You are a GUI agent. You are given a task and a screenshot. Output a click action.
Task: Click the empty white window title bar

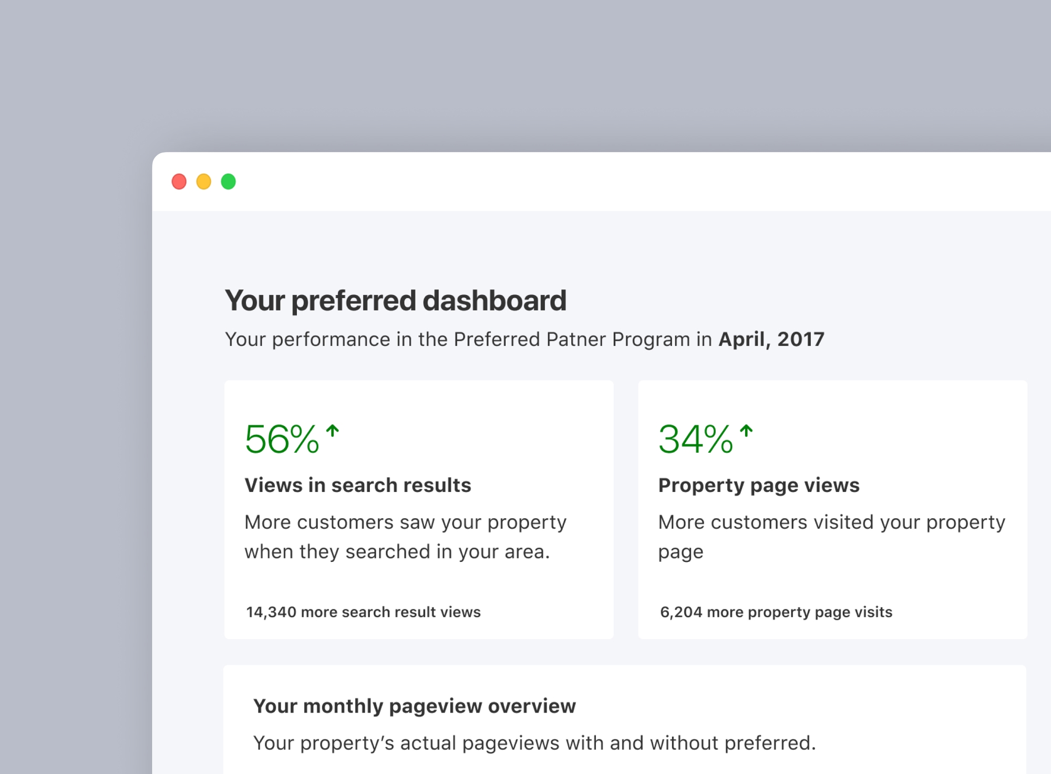[631, 182]
